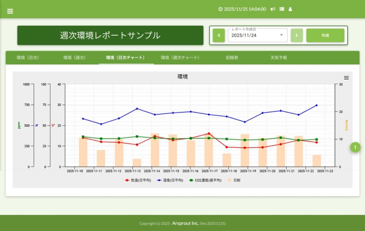Click the clock icon beside the date time
The image size is (365, 231).
pos(220,9)
